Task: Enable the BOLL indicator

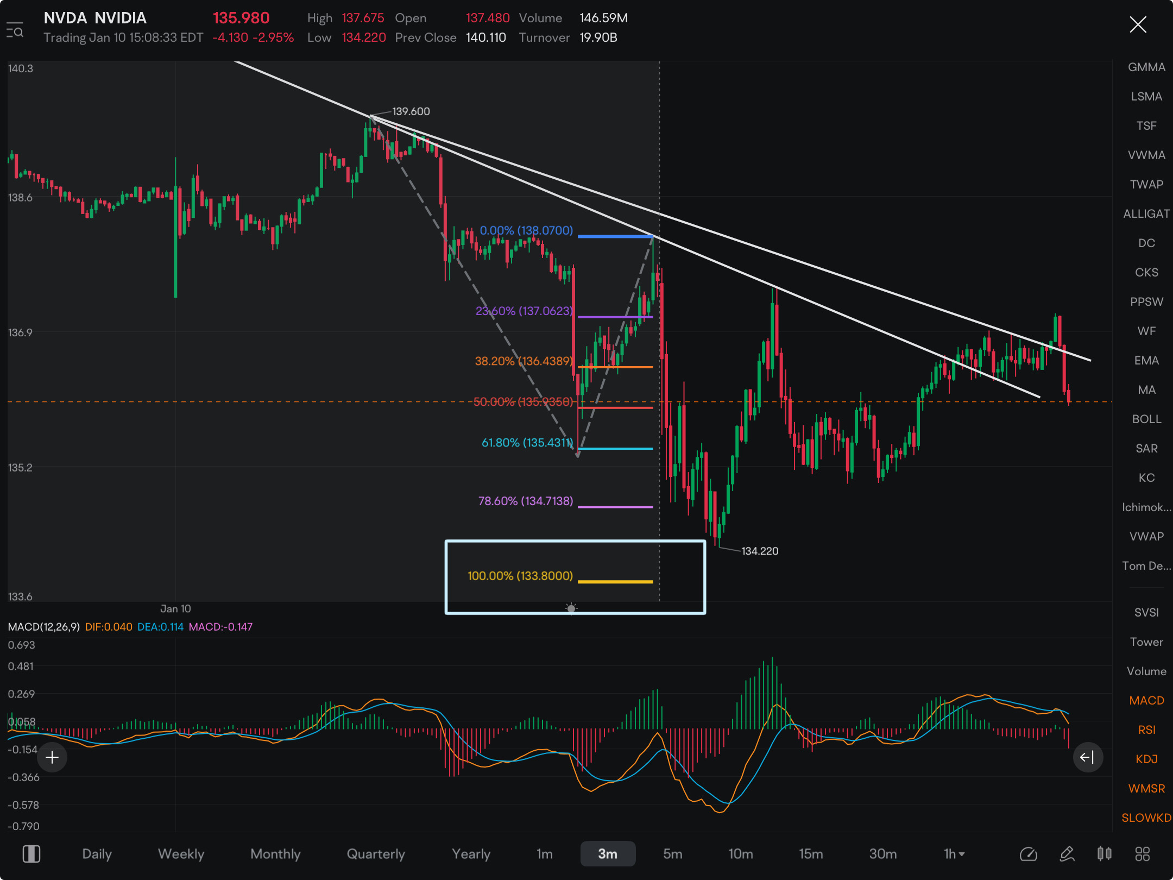Action: point(1146,419)
